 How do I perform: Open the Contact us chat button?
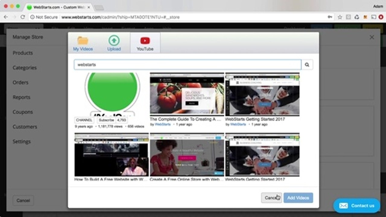357,206
